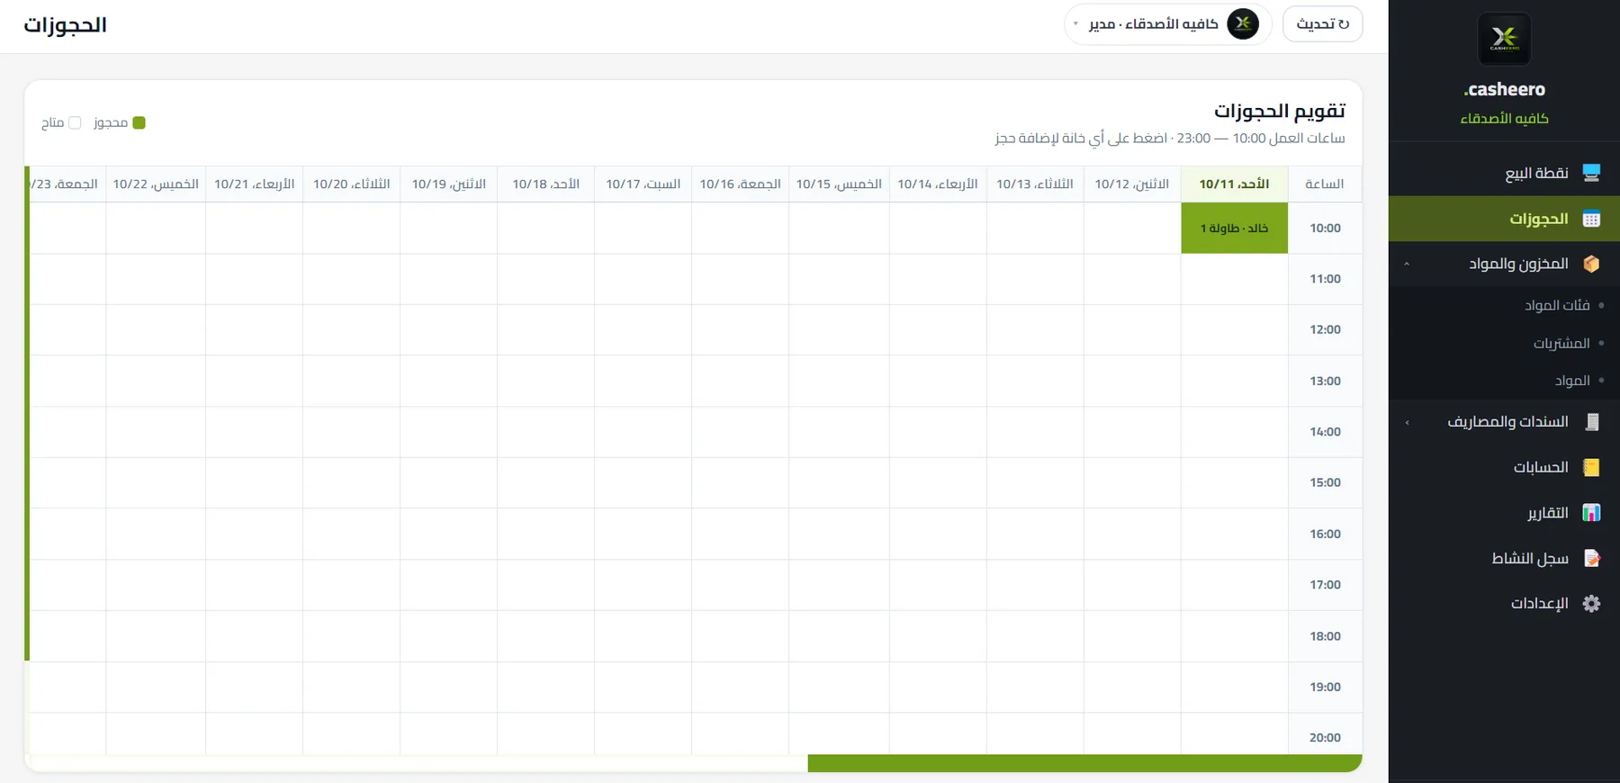Click the green horizontal scrollbar under the calendar
1620x783 pixels.
[1084, 763]
